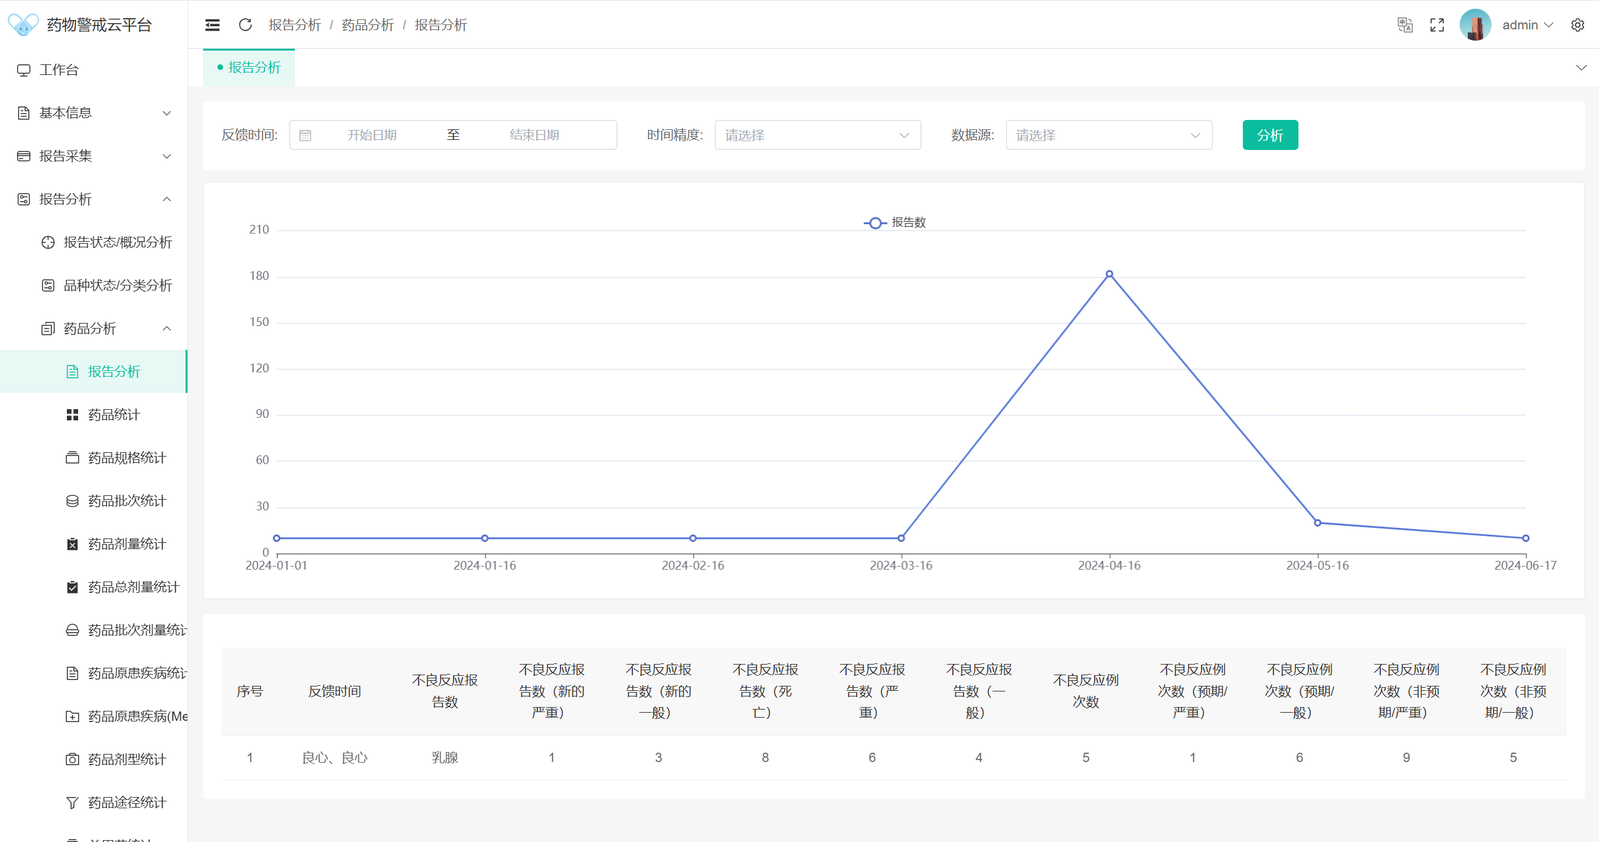Click the 分析 button
Screen dimensions: 1599x842
pyautogui.click(x=1270, y=136)
